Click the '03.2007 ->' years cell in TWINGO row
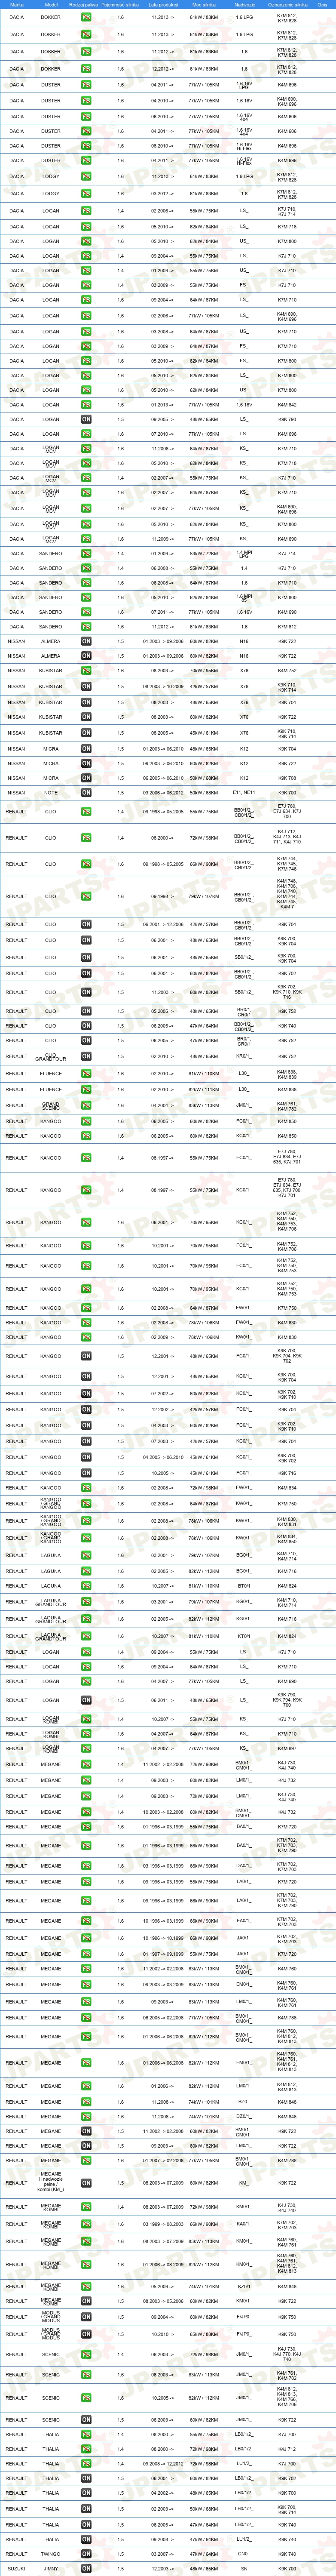This screenshot has width=336, height=2576. pyautogui.click(x=161, y=2553)
